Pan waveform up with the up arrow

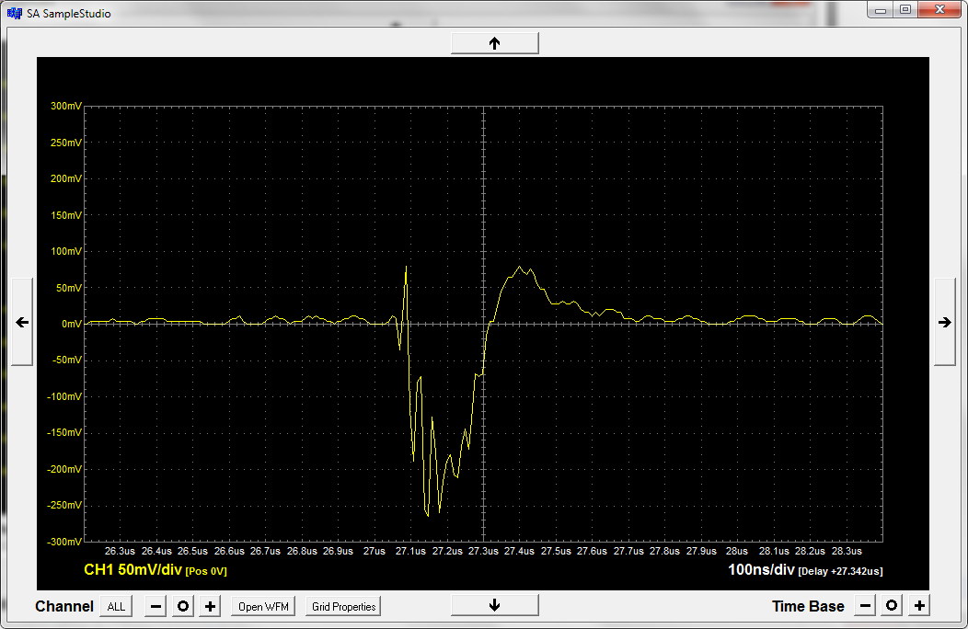(494, 43)
